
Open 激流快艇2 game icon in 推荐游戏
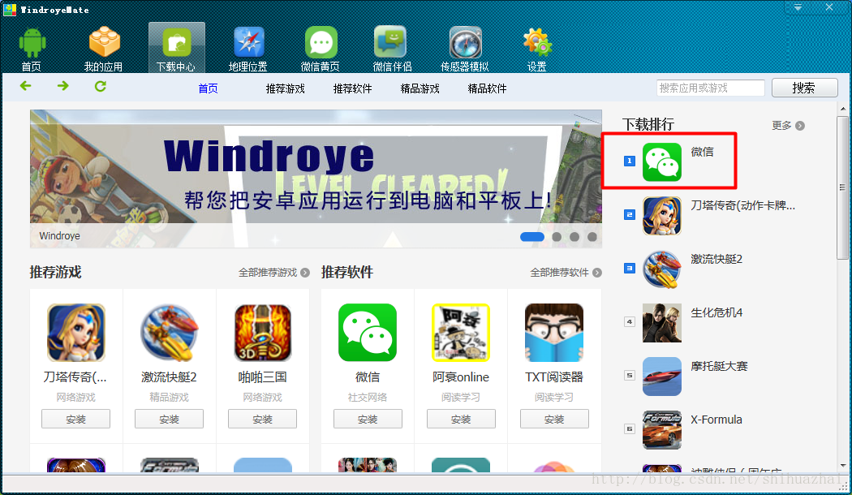pos(170,333)
